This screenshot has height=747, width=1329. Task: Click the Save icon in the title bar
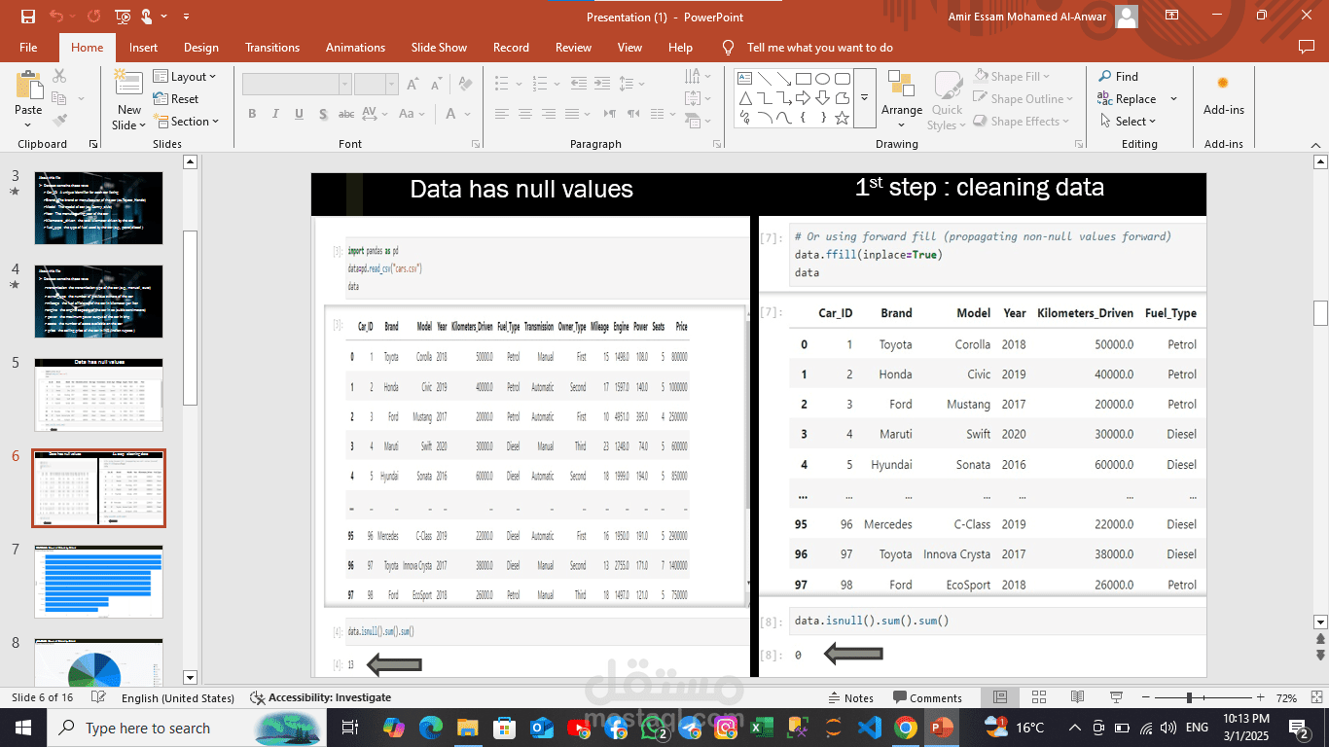(27, 17)
